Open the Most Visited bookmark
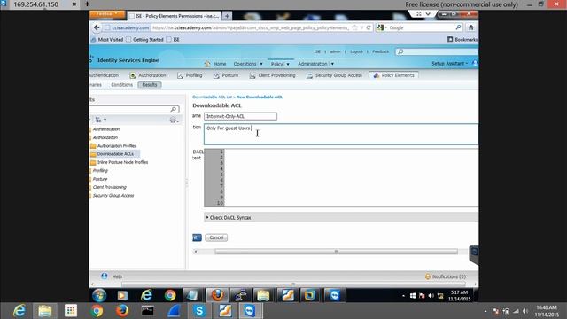567x319 pixels. pyautogui.click(x=107, y=39)
